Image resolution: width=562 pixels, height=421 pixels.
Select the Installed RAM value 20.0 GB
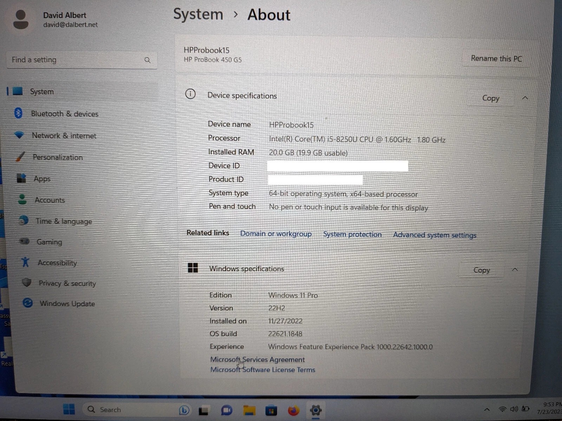click(x=308, y=153)
